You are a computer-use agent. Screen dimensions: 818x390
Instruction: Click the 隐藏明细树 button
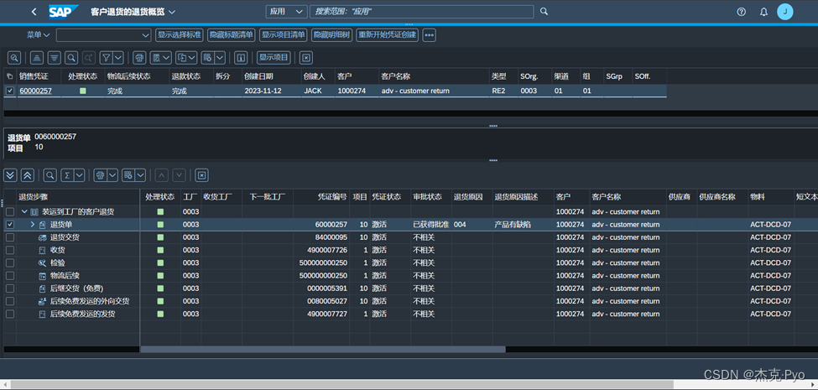[331, 35]
